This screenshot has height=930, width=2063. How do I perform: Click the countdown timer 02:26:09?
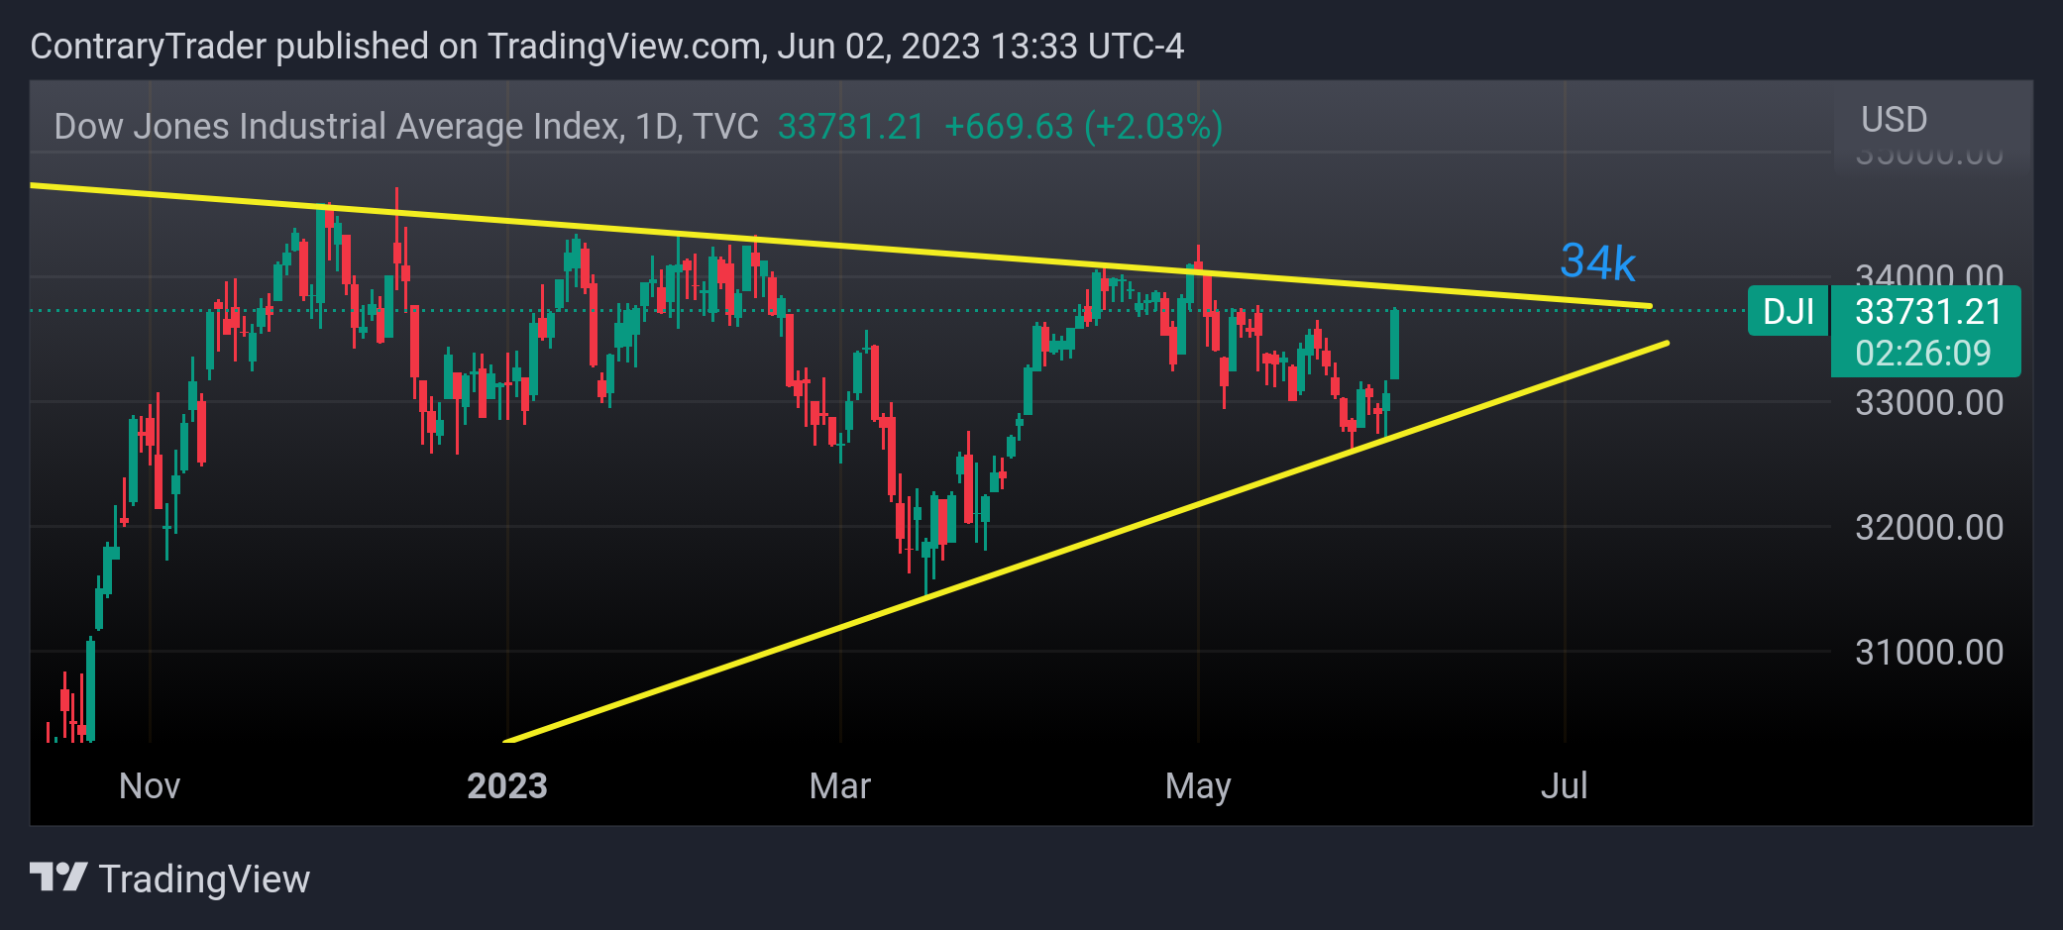(1922, 354)
